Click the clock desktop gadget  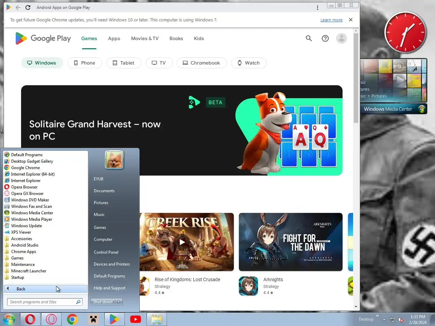405,32
